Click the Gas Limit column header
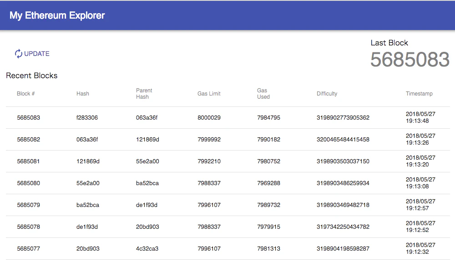 point(209,93)
